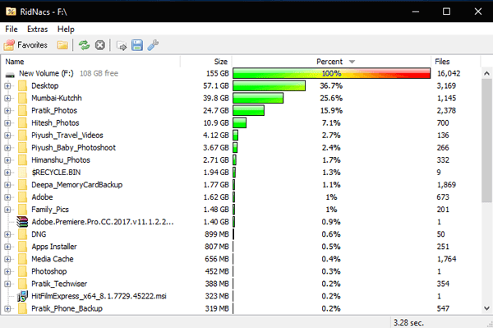Viewport: 493px width, 328px height.
Task: Click the 656 MB size cell
Action: (217, 259)
